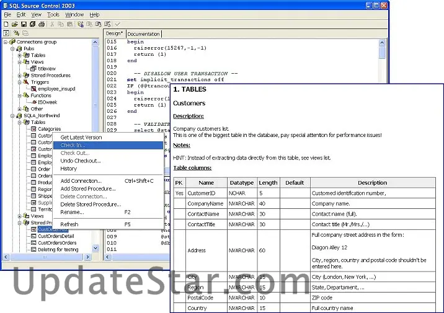Switch to the Documentation tab
The height and width of the screenshot is (313, 444).
point(143,34)
